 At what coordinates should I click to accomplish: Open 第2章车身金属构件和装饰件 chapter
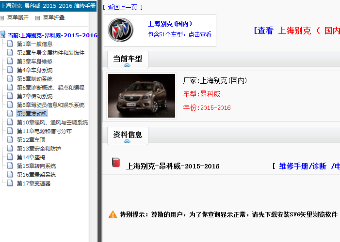(50, 53)
